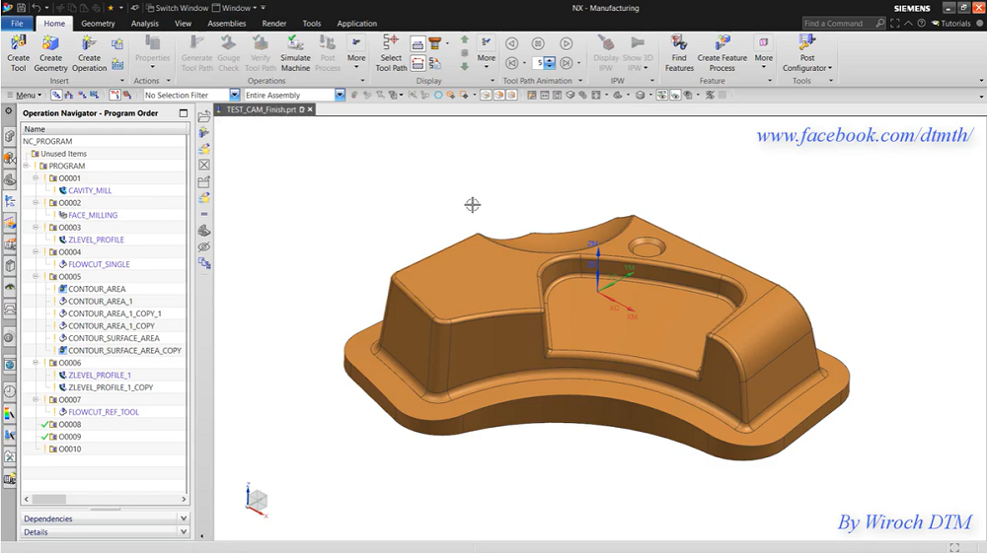Click the Create Operation icon

click(90, 53)
